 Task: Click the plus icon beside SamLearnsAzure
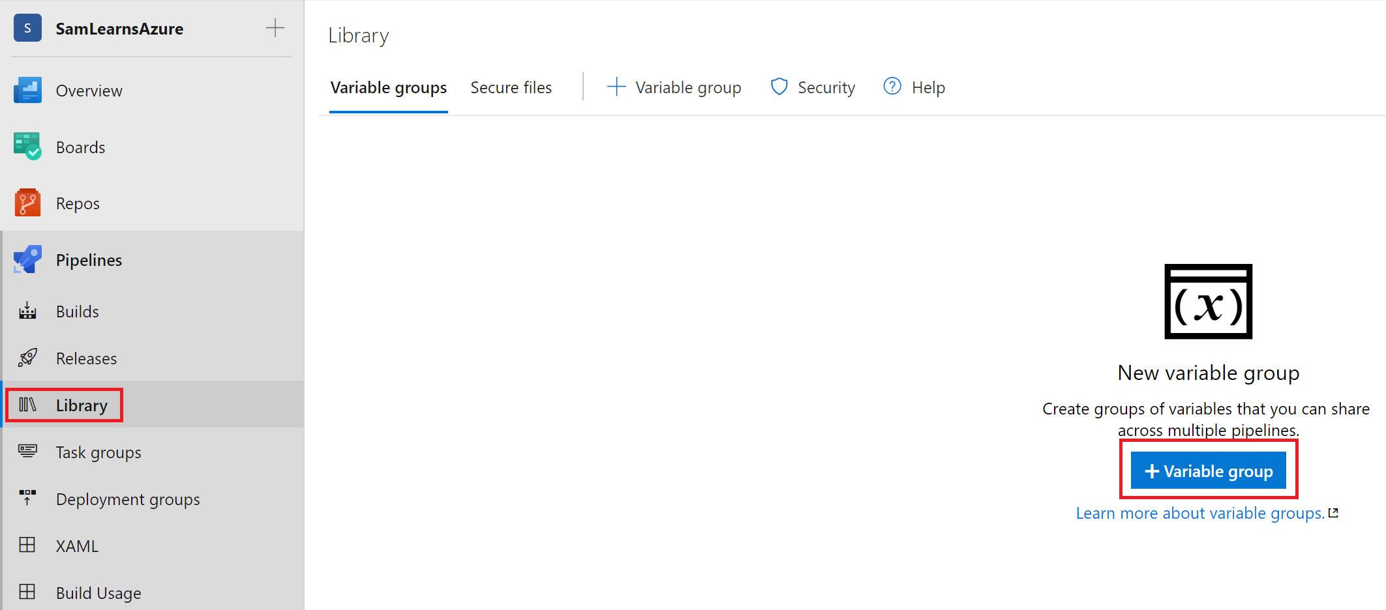[275, 28]
